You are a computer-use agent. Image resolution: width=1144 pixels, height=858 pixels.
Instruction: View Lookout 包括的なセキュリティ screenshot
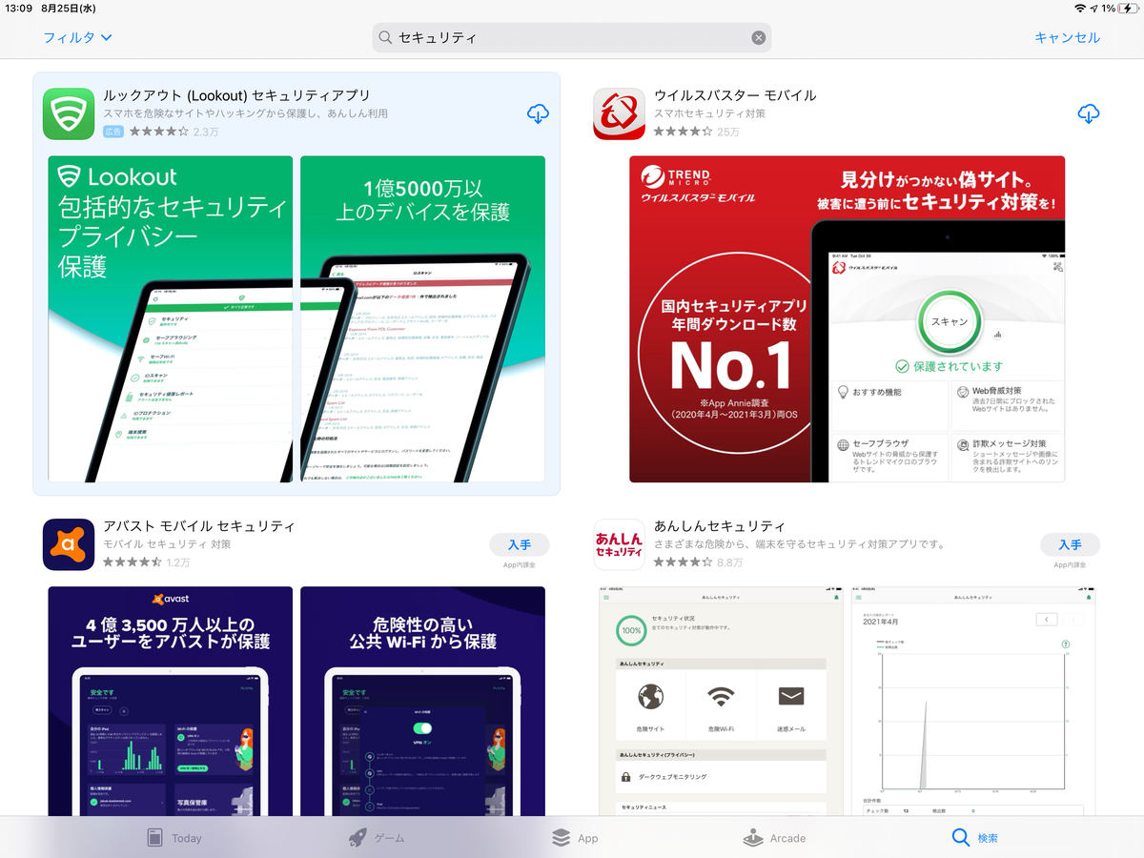click(x=171, y=319)
